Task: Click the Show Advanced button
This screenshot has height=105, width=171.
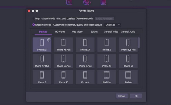Action: [104, 19]
